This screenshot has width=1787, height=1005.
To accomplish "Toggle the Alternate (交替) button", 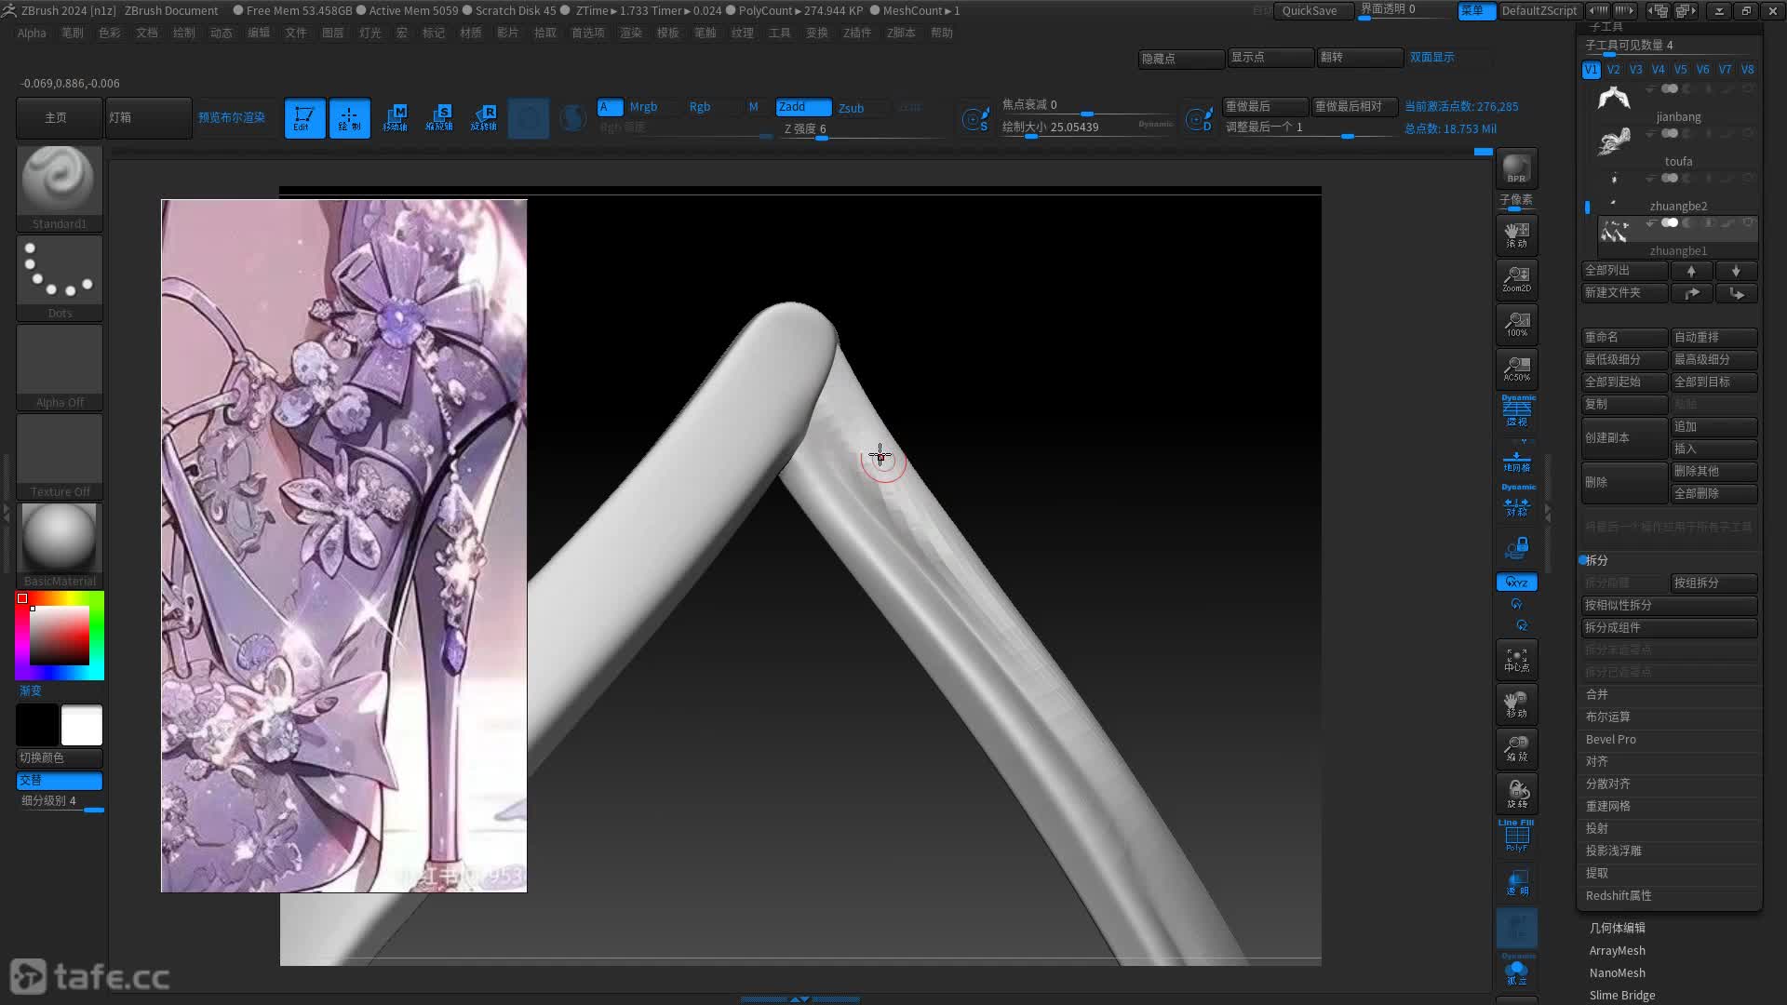I will [60, 780].
